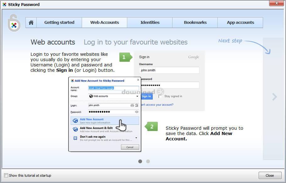Switch to the Getting started tab
Image resolution: width=286 pixels, height=183 pixels.
(59, 23)
